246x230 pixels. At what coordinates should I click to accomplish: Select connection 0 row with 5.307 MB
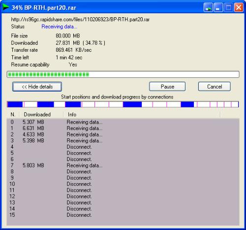pyautogui.click(x=123, y=122)
